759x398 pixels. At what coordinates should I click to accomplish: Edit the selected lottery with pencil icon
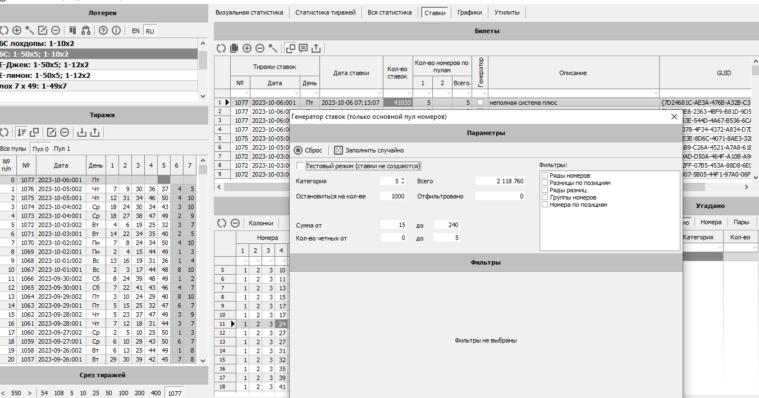43,31
